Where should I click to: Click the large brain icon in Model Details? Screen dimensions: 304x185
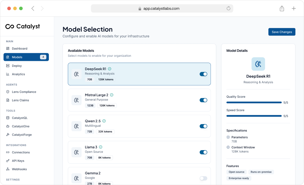(x=258, y=64)
